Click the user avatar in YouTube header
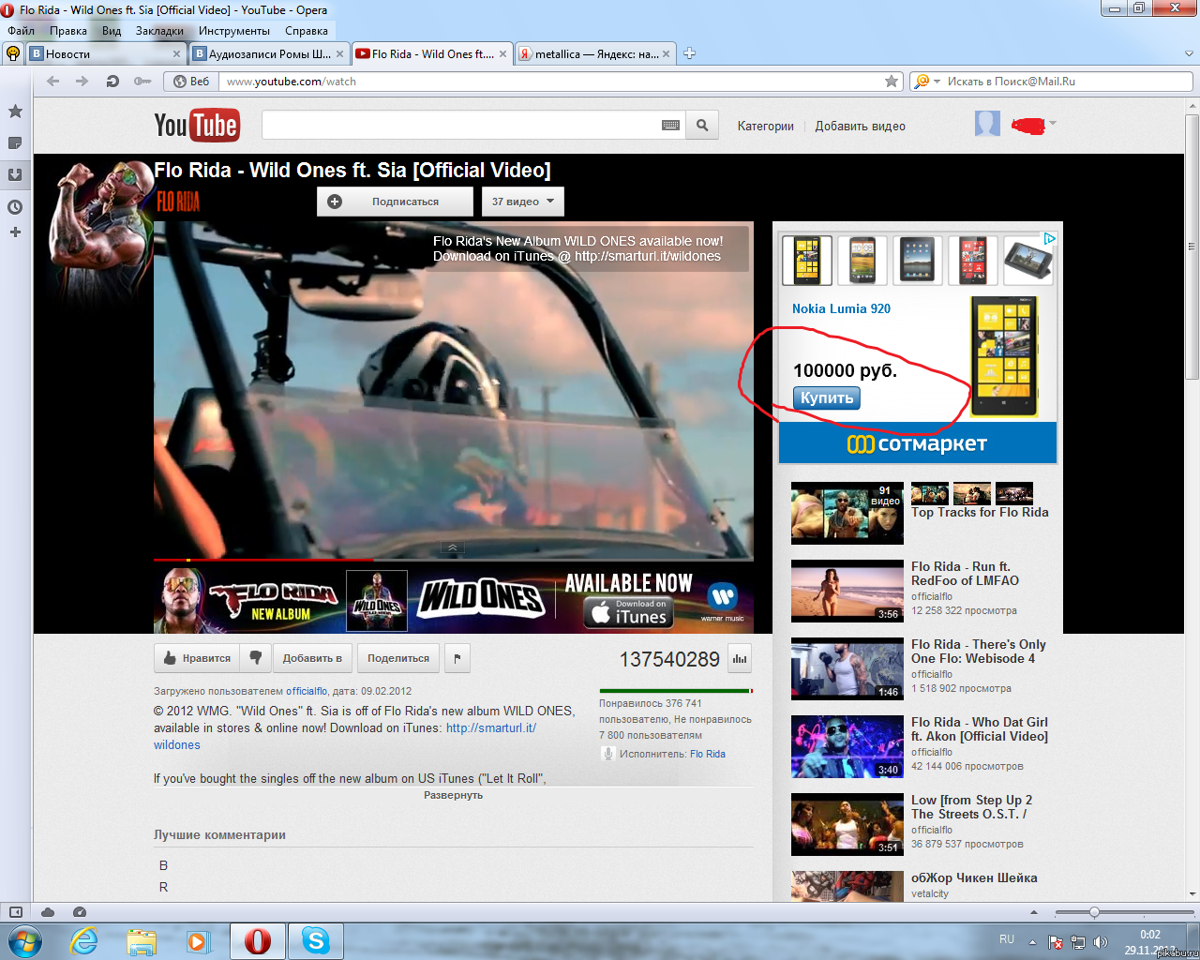 (x=987, y=124)
